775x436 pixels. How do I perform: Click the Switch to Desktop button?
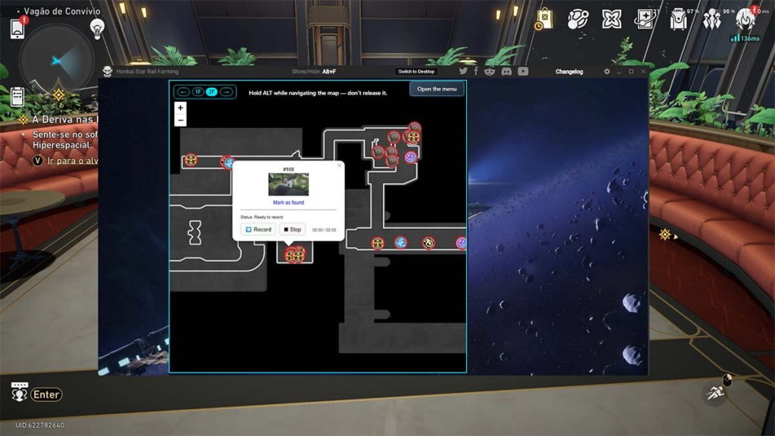[416, 72]
